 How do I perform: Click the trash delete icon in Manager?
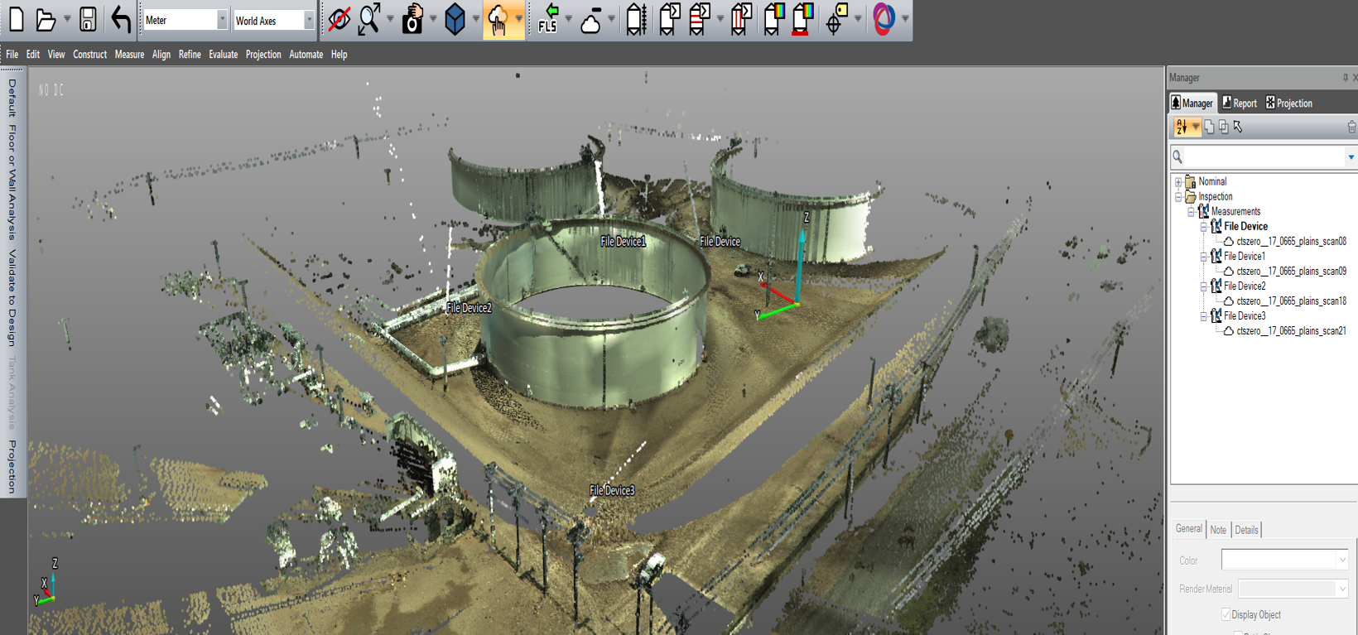pos(1351,127)
